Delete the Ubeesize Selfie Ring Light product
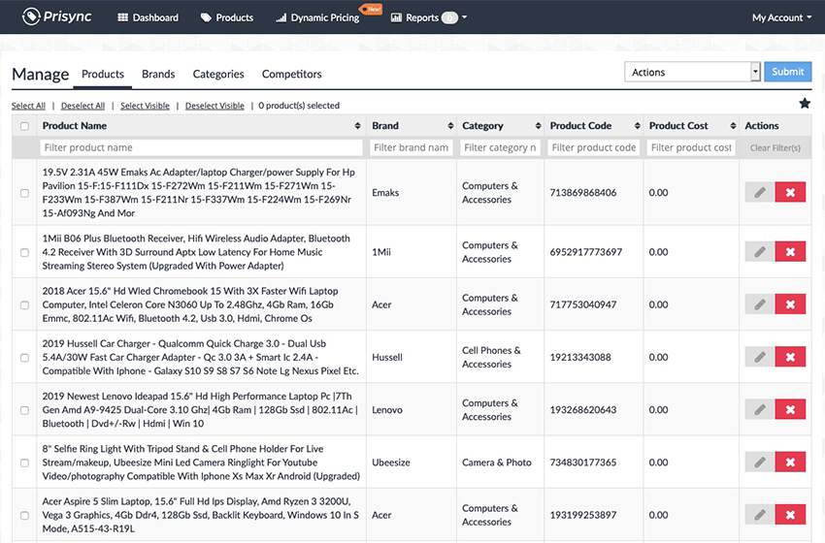This screenshot has height=543, width=825. point(790,463)
